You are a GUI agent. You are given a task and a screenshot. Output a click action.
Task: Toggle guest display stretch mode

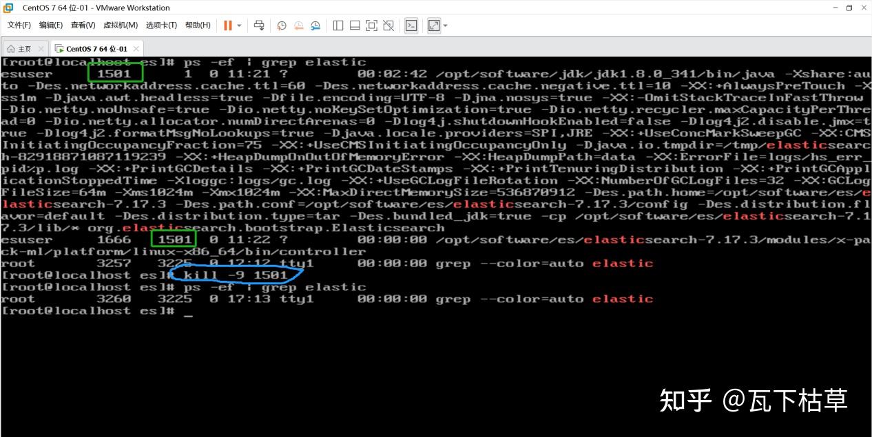[433, 25]
